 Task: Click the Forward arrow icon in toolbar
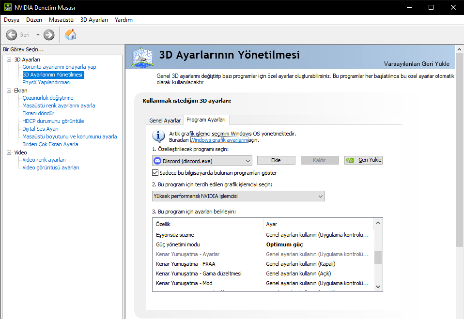click(x=49, y=35)
